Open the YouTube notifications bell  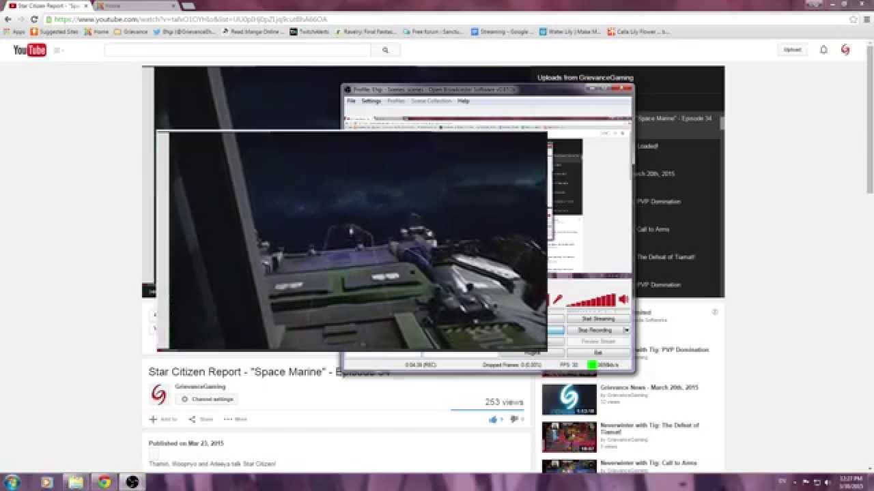coord(823,50)
